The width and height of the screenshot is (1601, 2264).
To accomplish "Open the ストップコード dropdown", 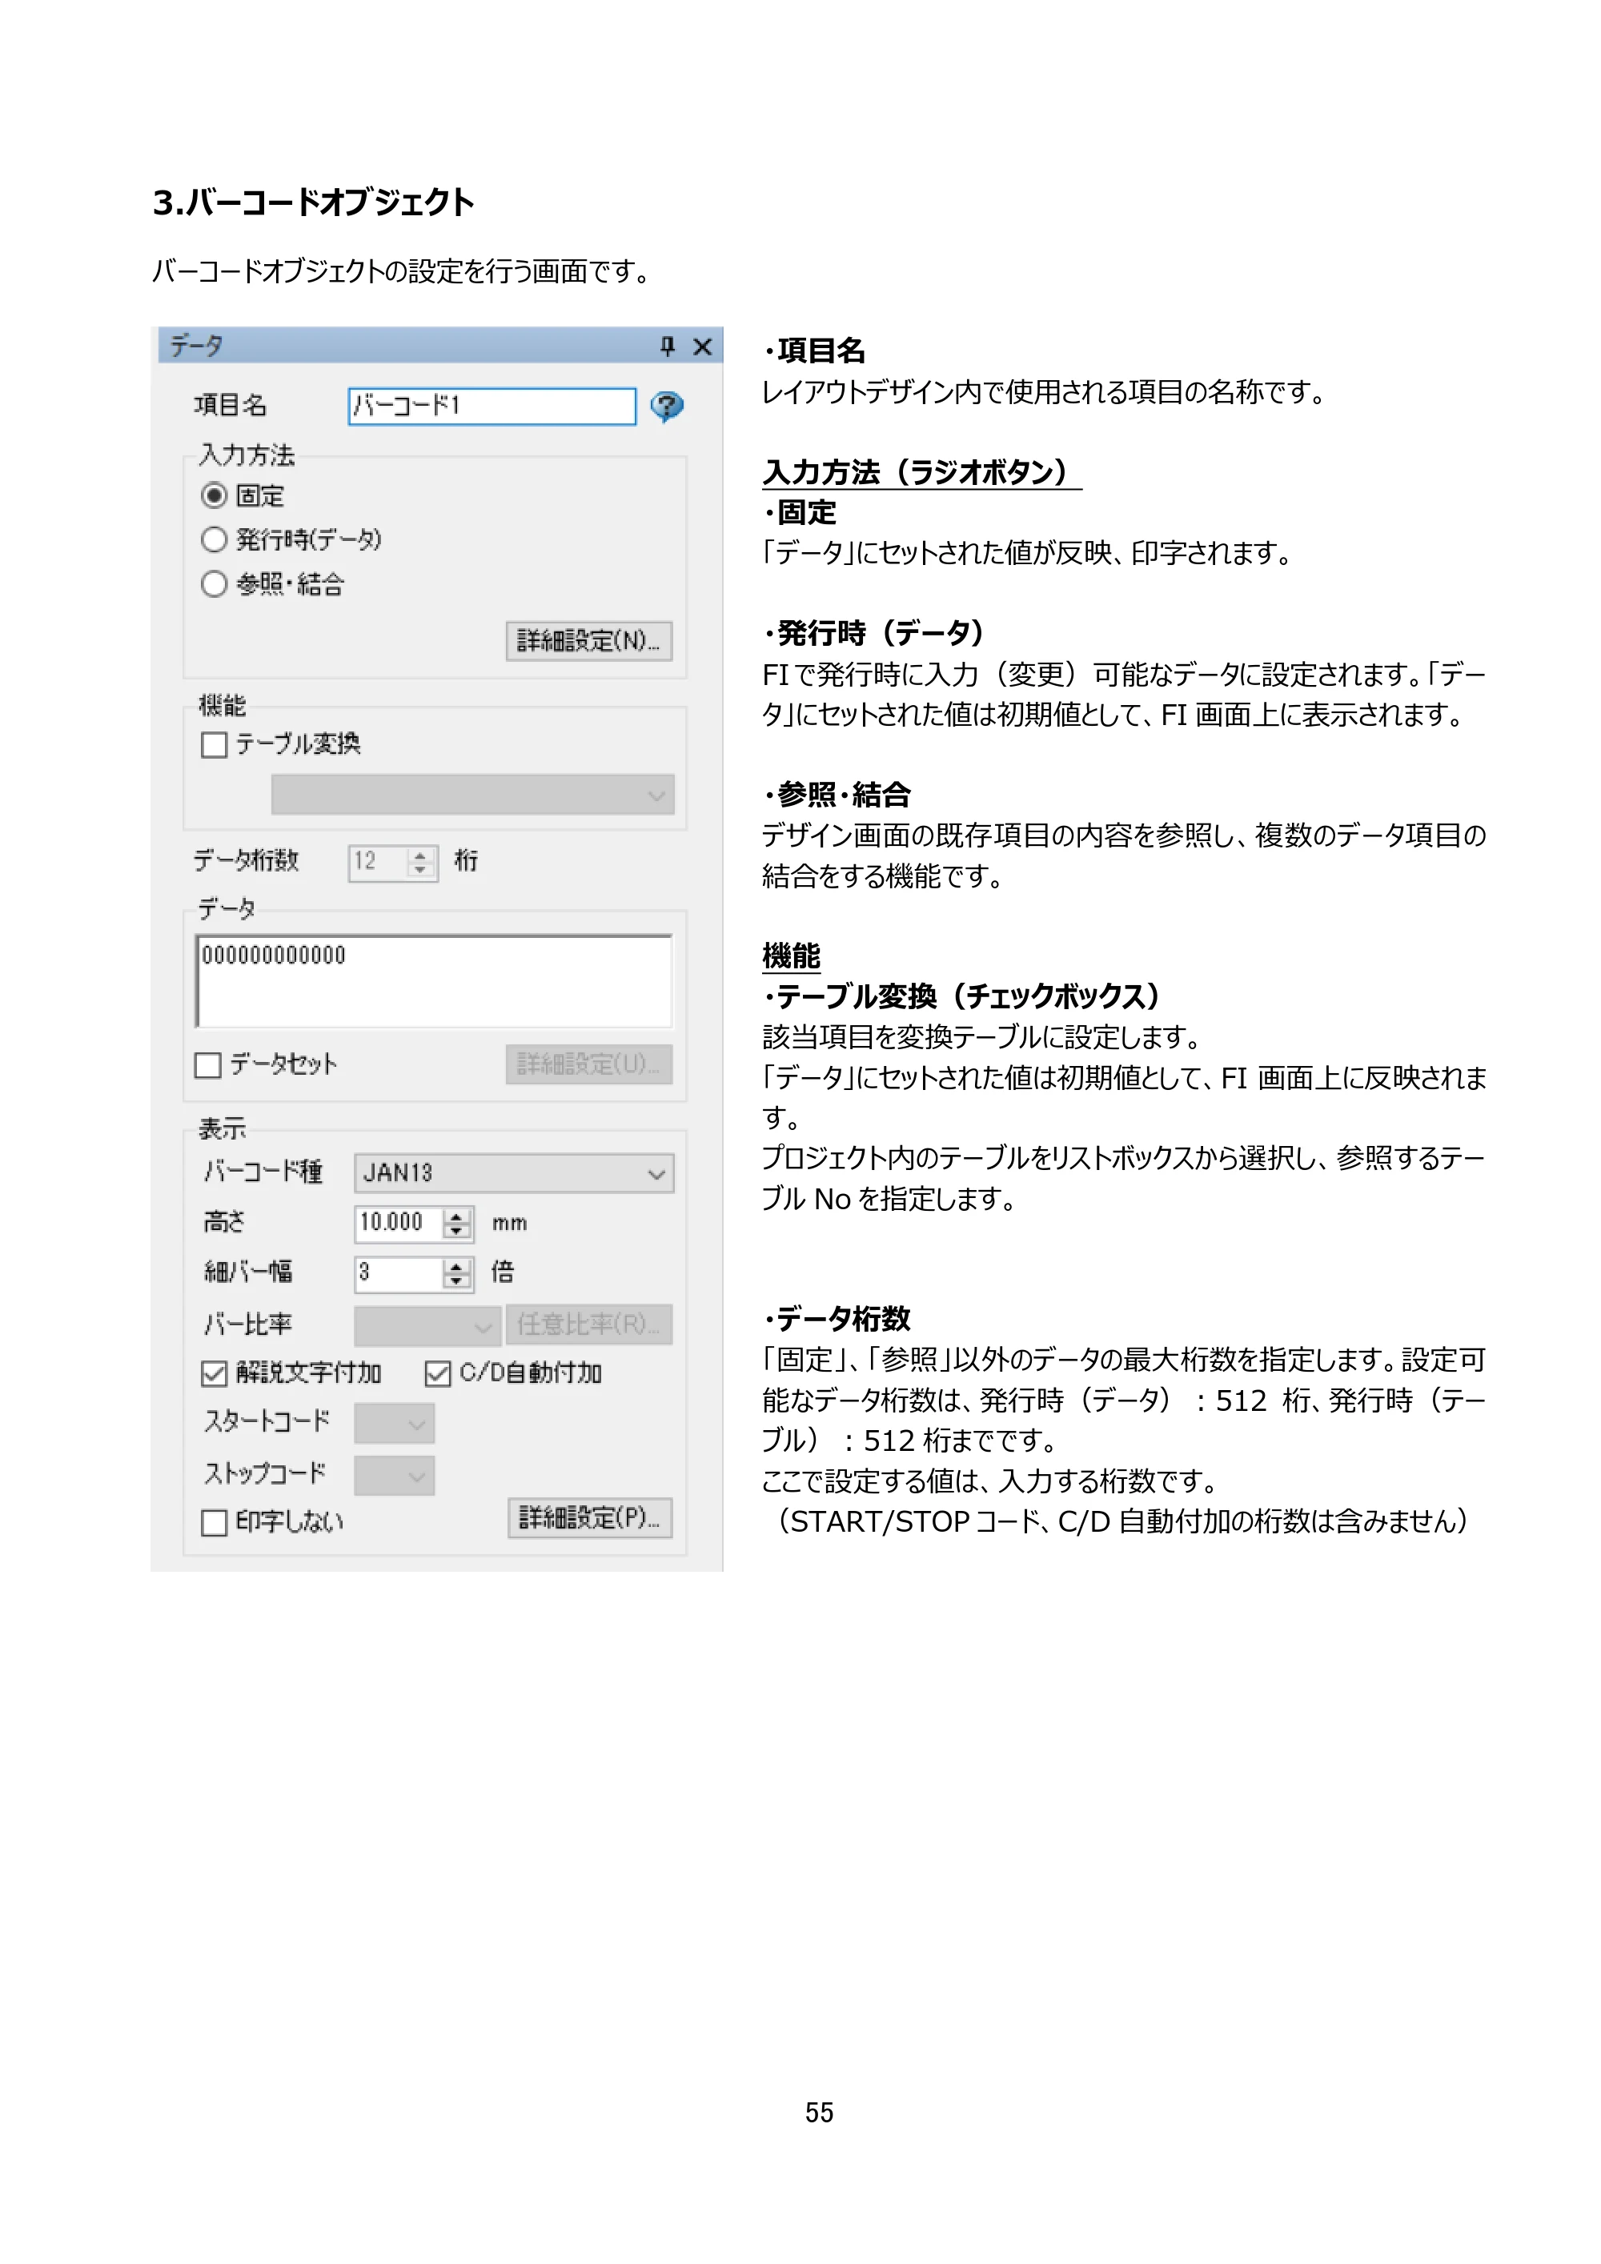I will tap(395, 1477).
